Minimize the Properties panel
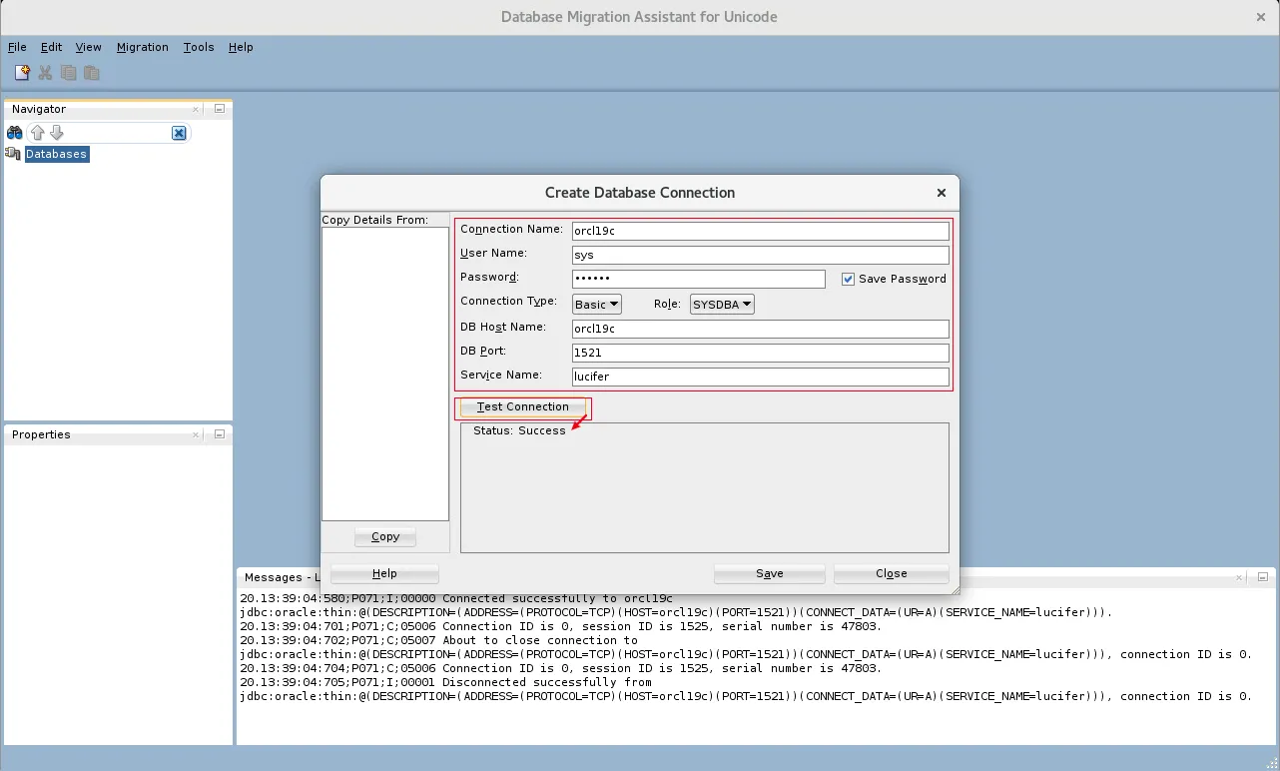Image resolution: width=1280 pixels, height=771 pixels. [x=219, y=434]
